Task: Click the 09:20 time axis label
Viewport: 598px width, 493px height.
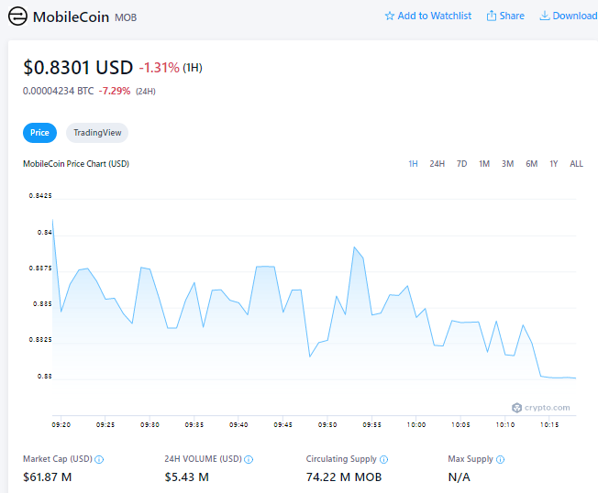Action: tap(61, 425)
